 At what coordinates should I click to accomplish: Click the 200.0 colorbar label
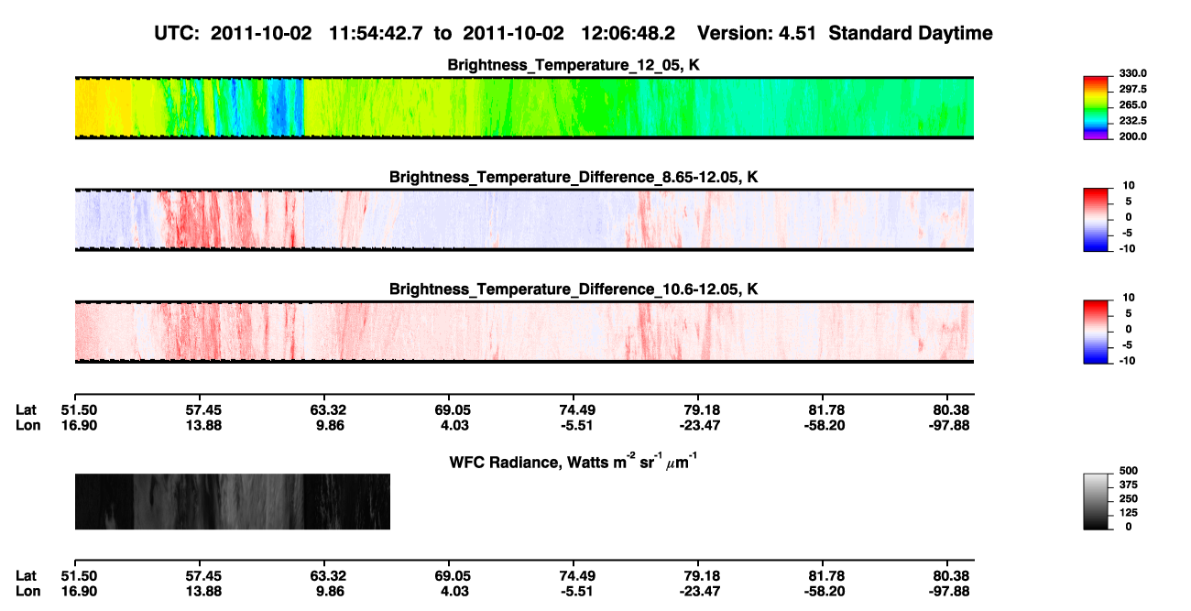pyautogui.click(x=1133, y=136)
